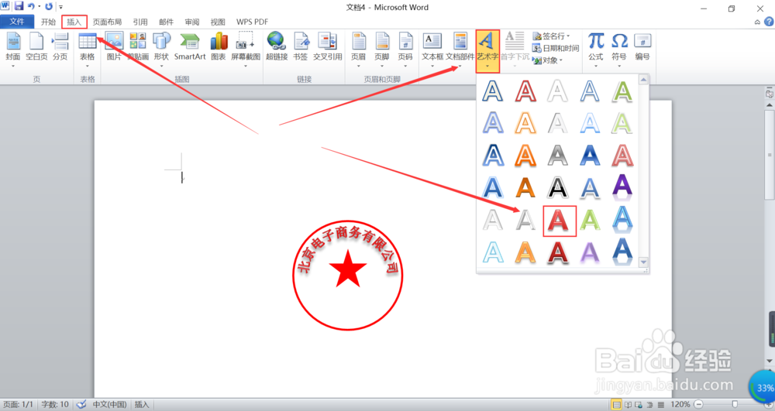This screenshot has height=411, width=775.
Task: Insert a cover page (封面)
Action: point(13,48)
